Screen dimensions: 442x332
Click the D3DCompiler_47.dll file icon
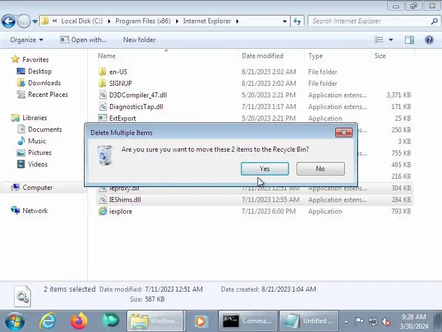[x=103, y=95]
